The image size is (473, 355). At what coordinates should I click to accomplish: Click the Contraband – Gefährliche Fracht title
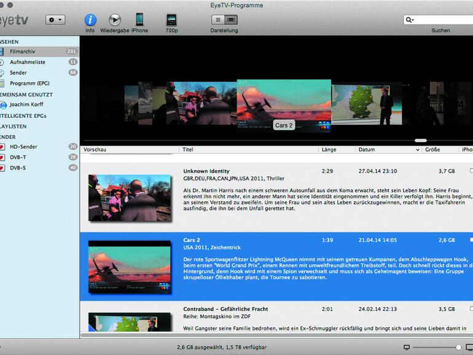(225, 309)
